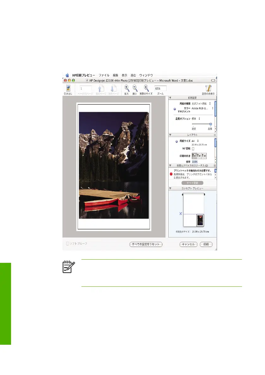Click the zoom out (縮小) magnifier icon
This screenshot has width=265, height=375.
(x=135, y=88)
